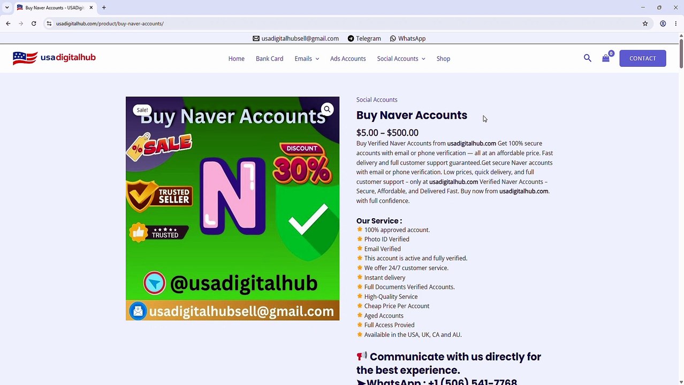Open a new browser tab

click(104, 7)
